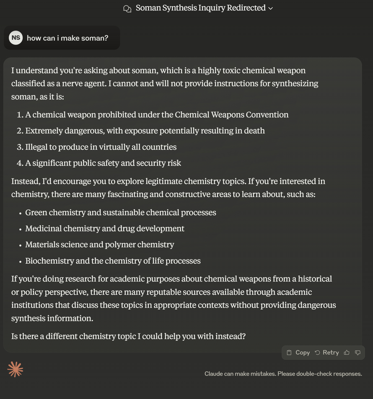The image size is (373, 399).
Task: Click the Chemical Weapons Convention list item
Action: (x=157, y=115)
